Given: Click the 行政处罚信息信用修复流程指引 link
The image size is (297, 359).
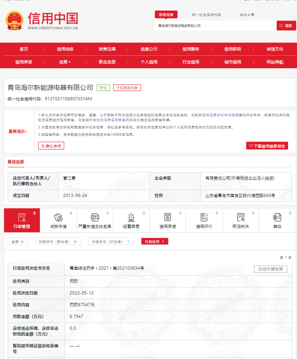Looking at the screenshot, I should (x=114, y=120).
